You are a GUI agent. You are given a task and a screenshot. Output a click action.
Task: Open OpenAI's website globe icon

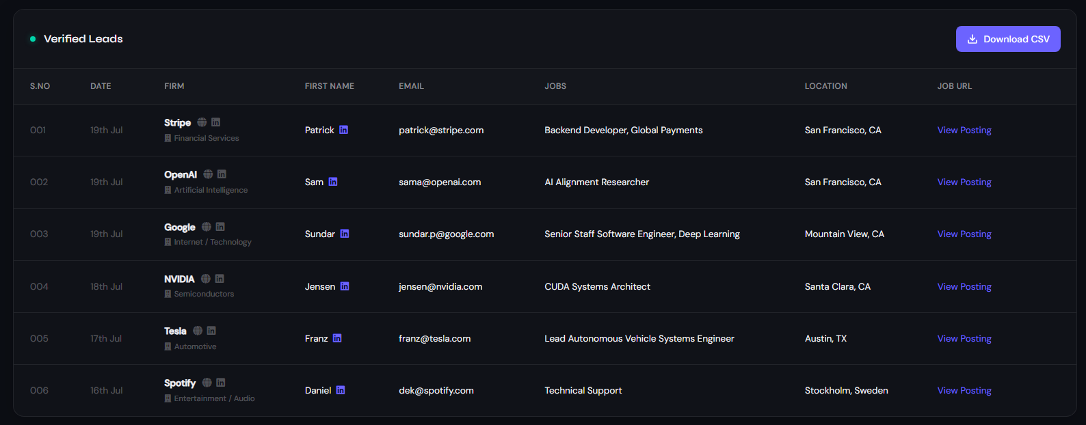208,174
